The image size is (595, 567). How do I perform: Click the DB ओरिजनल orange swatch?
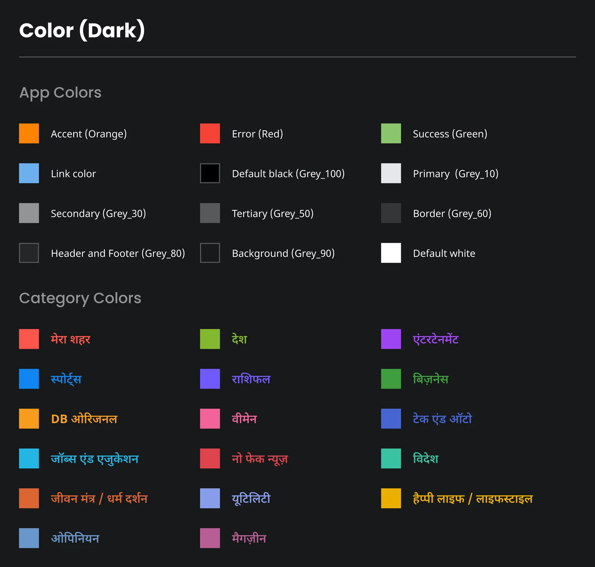pyautogui.click(x=29, y=418)
